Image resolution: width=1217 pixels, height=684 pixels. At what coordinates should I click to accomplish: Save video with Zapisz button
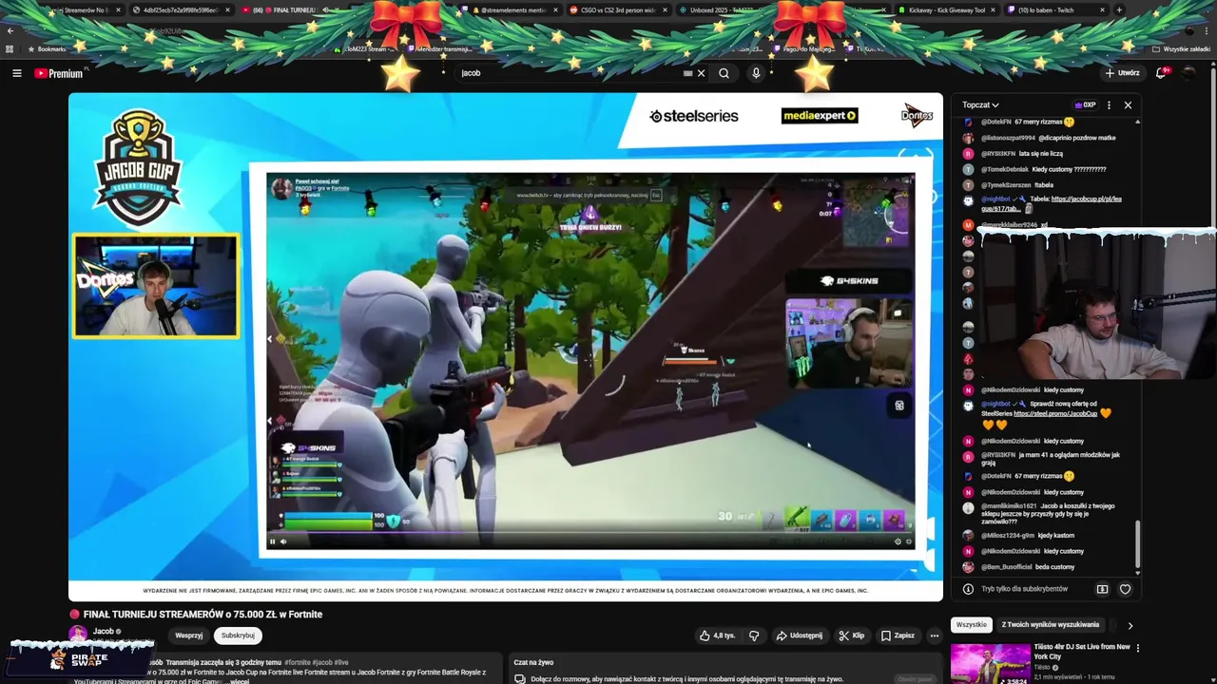(898, 636)
